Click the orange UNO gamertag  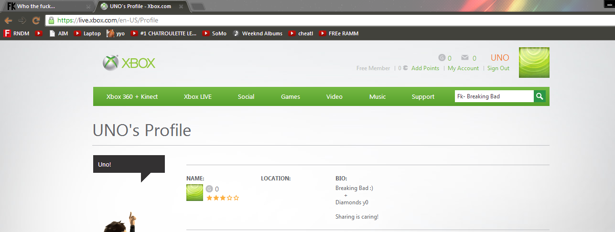pos(500,58)
